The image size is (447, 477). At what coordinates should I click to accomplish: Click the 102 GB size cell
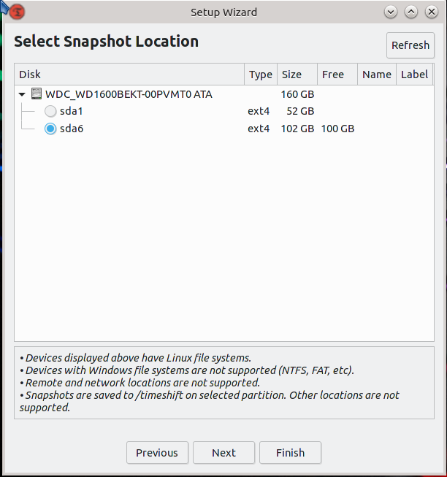click(x=297, y=129)
